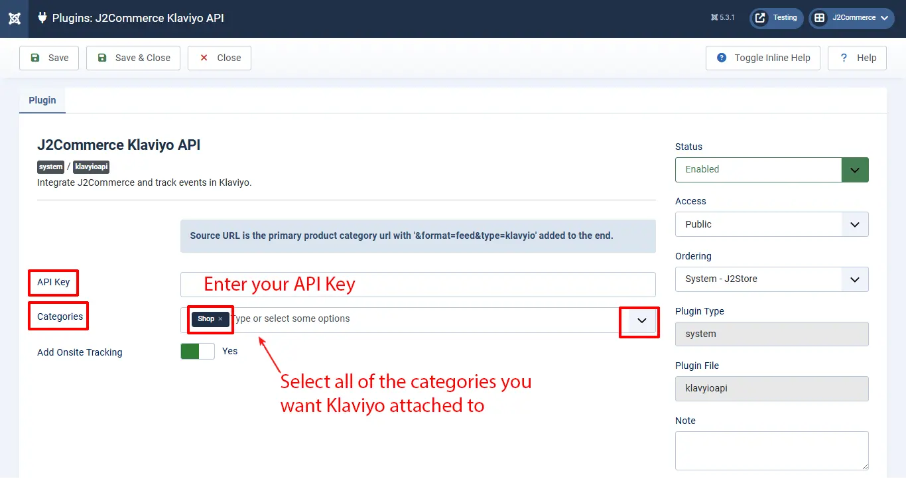Click the Source URL info notice
Image resolution: width=906 pixels, height=479 pixels.
pyautogui.click(x=418, y=236)
